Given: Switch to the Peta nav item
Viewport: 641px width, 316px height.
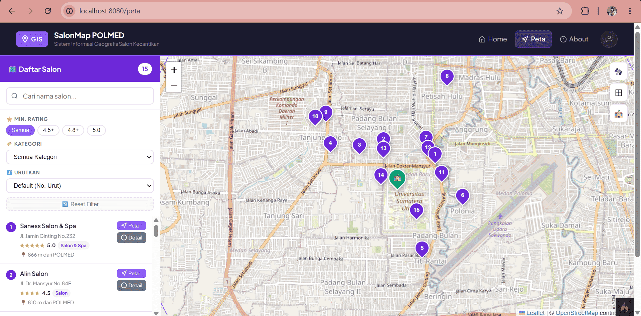Looking at the screenshot, I should point(533,39).
